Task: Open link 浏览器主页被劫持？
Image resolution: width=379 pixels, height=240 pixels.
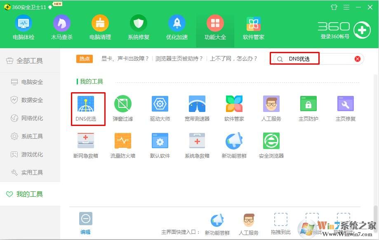Action: pos(179,58)
